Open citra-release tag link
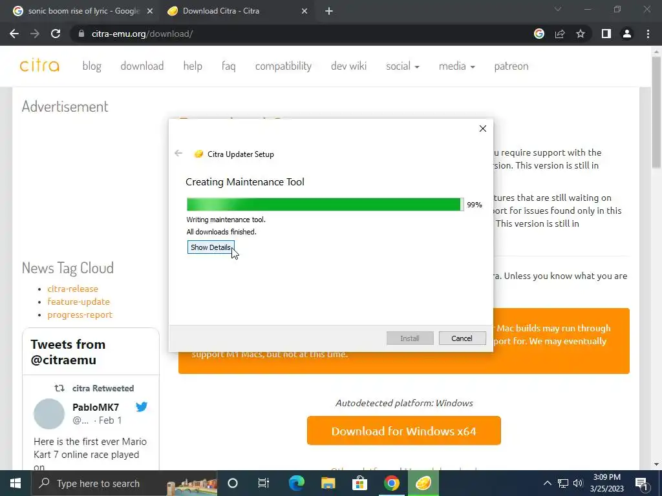 pyautogui.click(x=72, y=289)
